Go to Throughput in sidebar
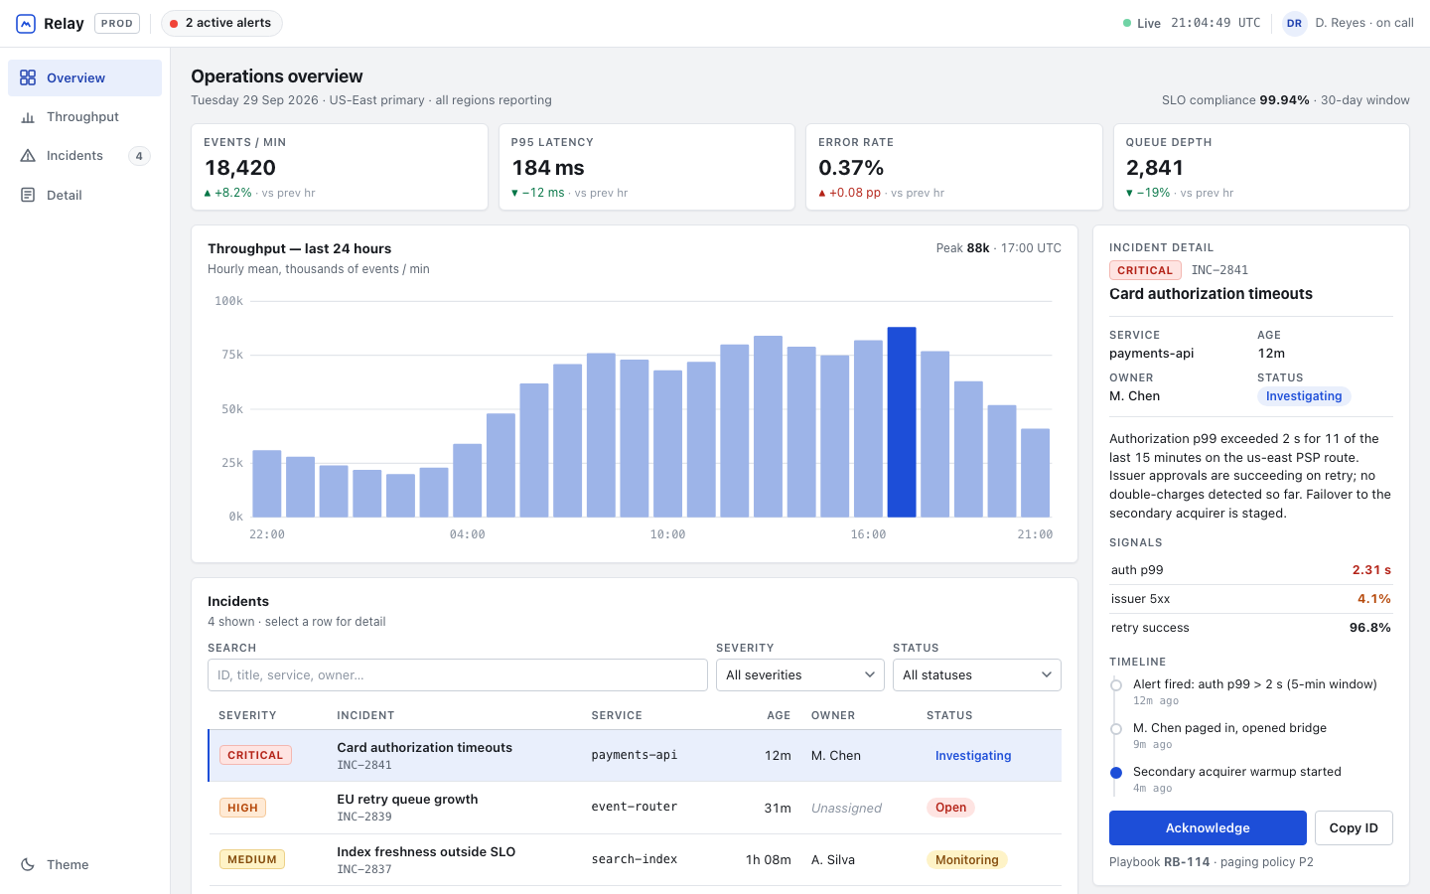 pos(84,117)
